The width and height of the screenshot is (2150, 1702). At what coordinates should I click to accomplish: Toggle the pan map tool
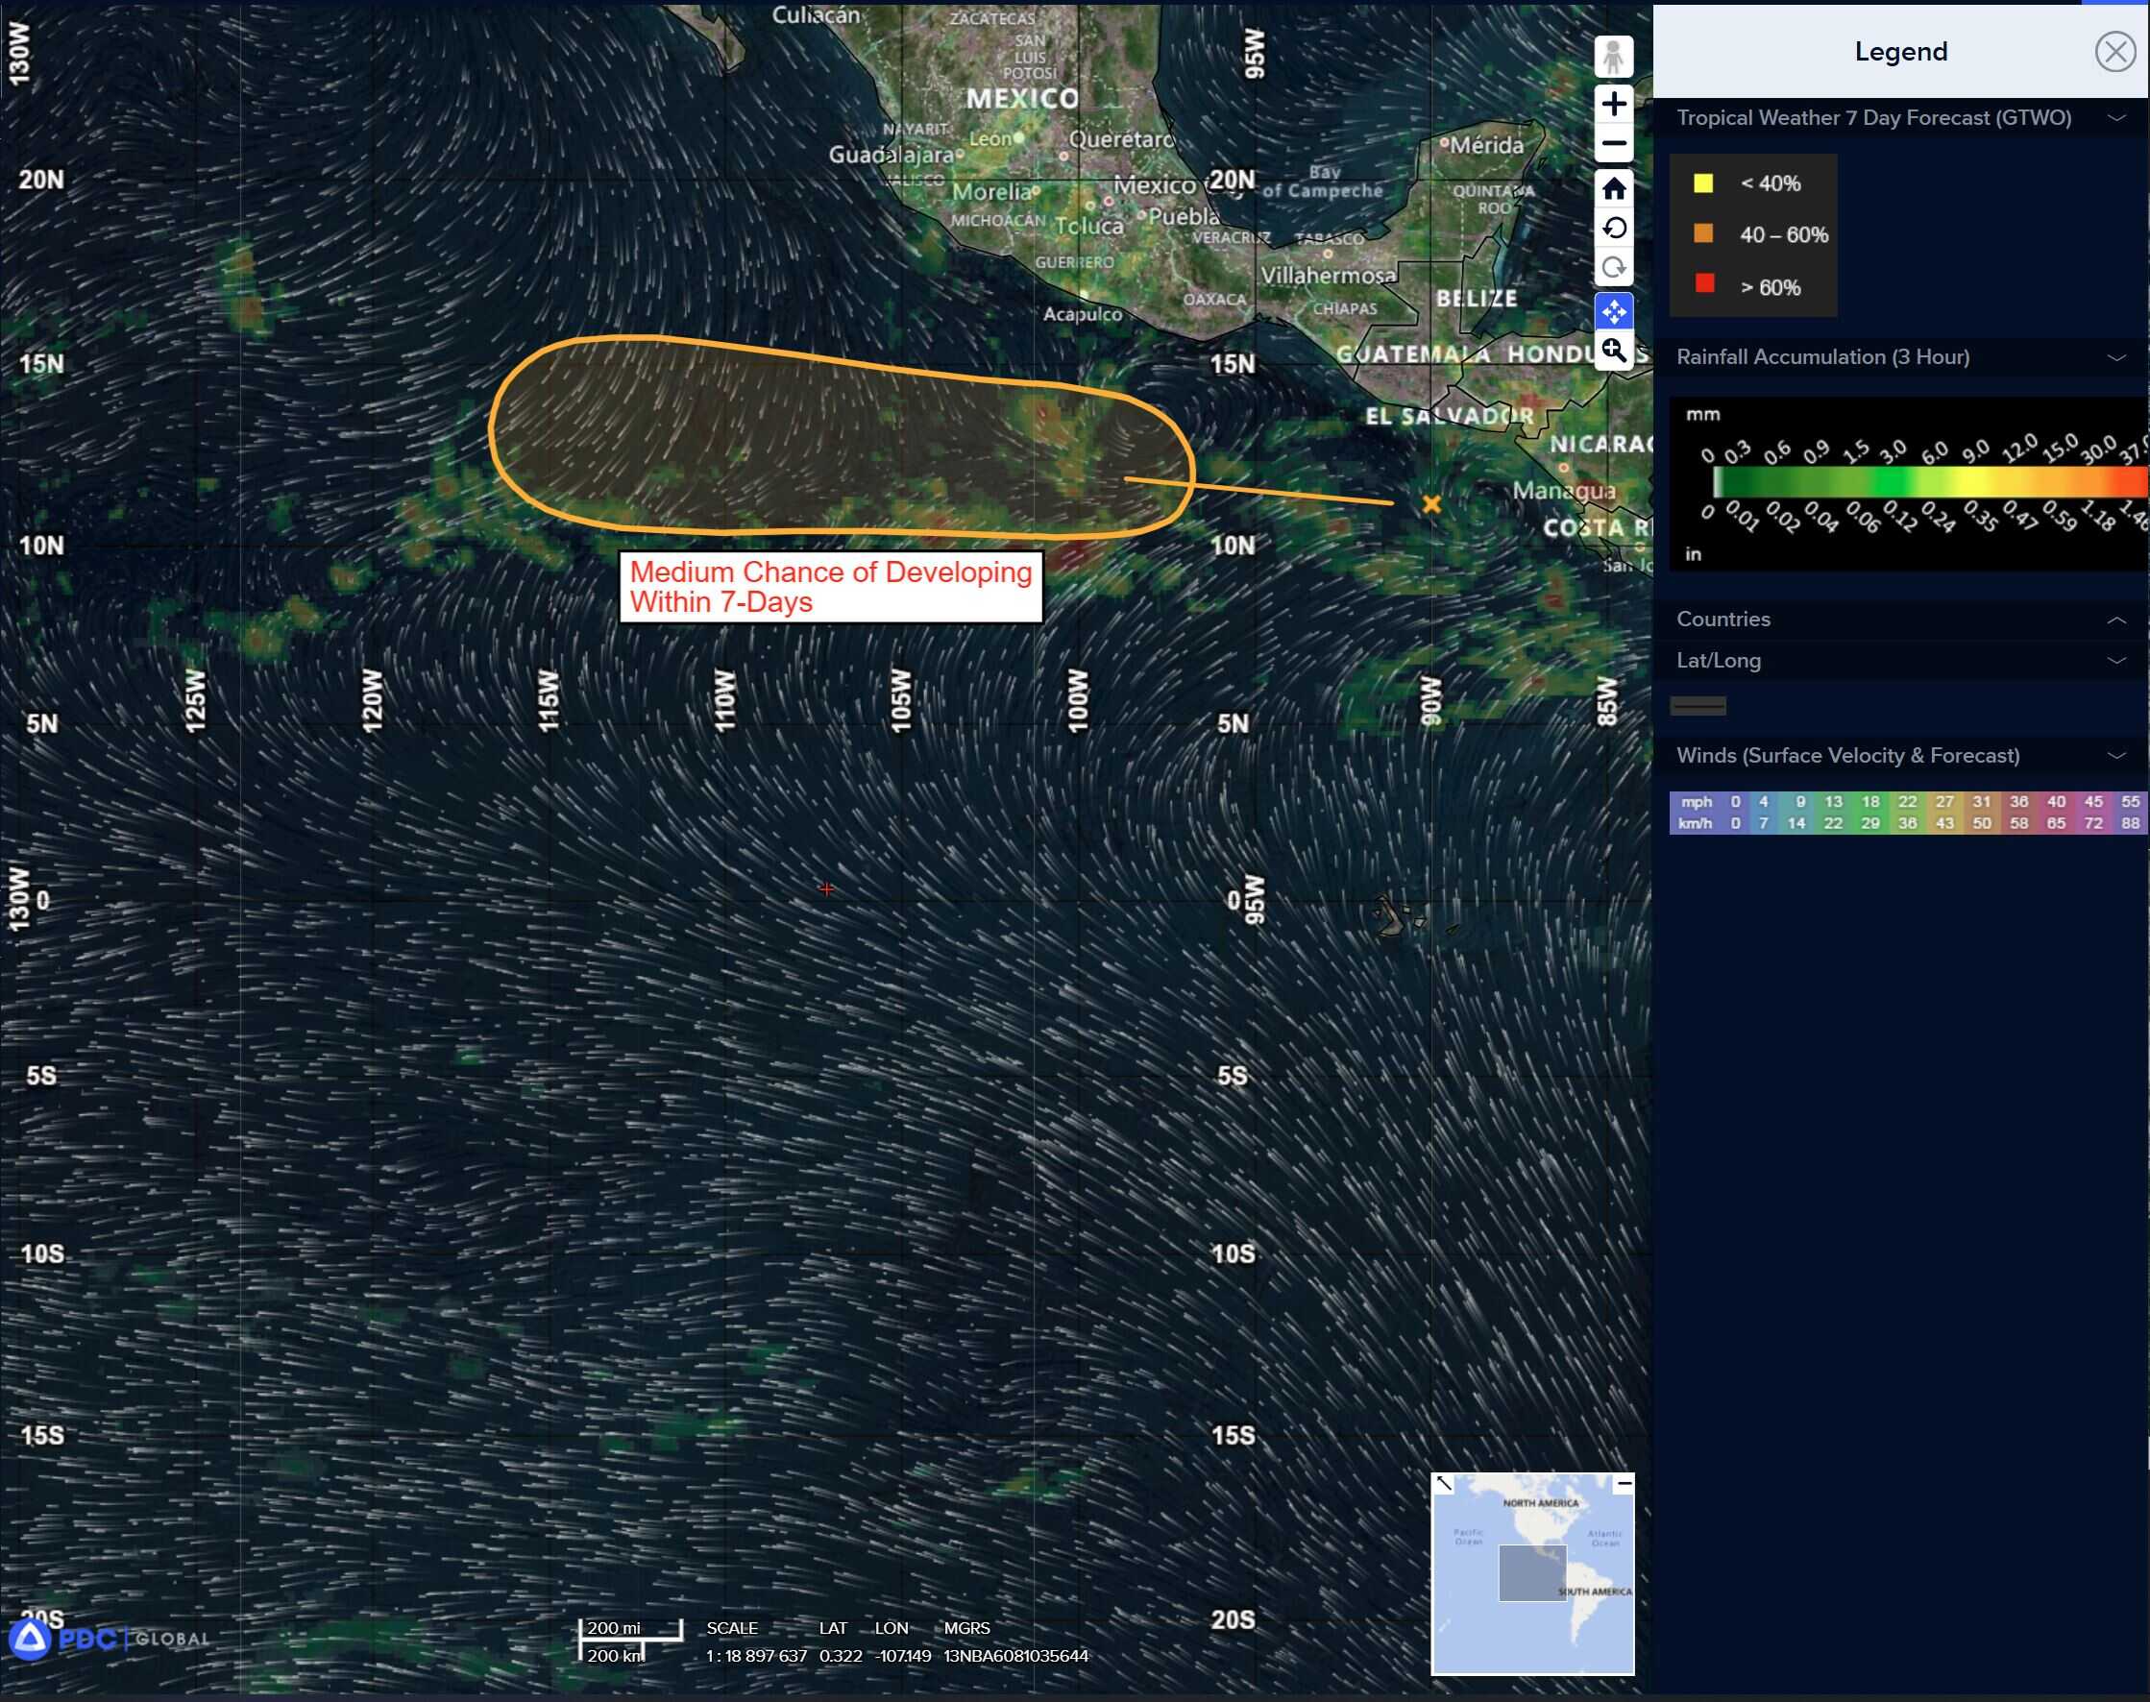coord(1613,311)
